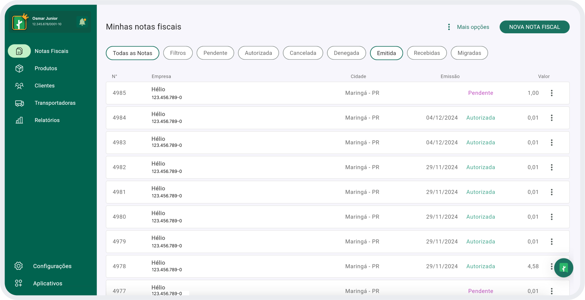Image resolution: width=585 pixels, height=300 pixels.
Task: Click the notification bell icon
Action: [x=82, y=22]
